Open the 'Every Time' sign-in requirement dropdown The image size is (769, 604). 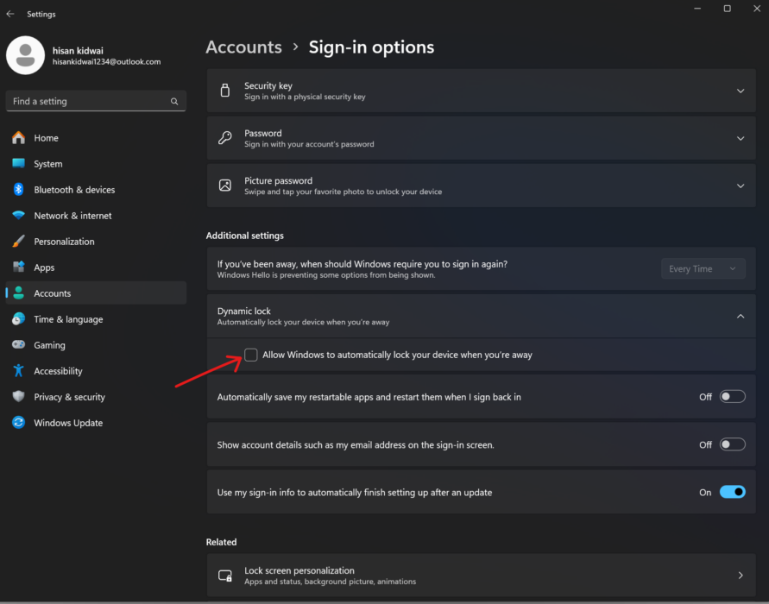tap(703, 268)
